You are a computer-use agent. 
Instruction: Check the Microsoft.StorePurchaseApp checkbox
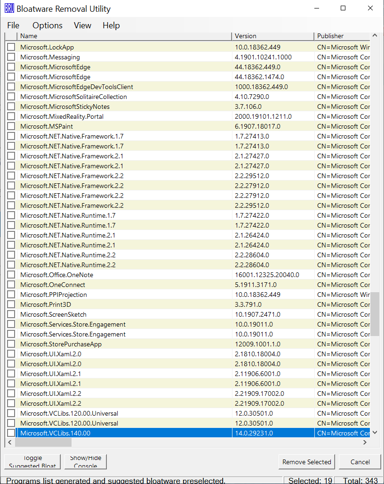[x=11, y=344]
